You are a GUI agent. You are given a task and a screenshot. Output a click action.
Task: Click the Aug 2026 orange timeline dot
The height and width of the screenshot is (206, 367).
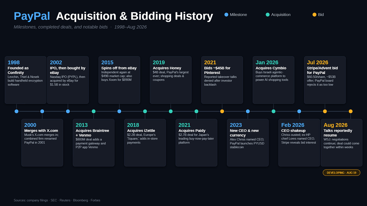click(x=351, y=111)
